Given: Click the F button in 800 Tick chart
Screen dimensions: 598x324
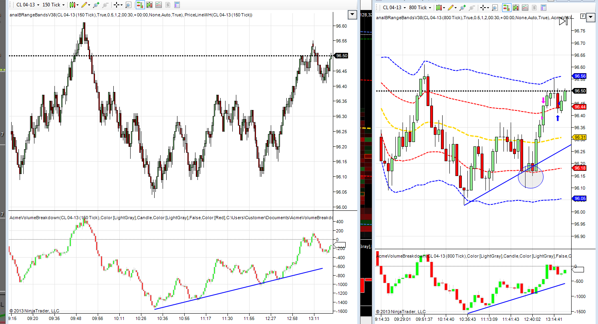Looking at the screenshot, I should (583, 16).
